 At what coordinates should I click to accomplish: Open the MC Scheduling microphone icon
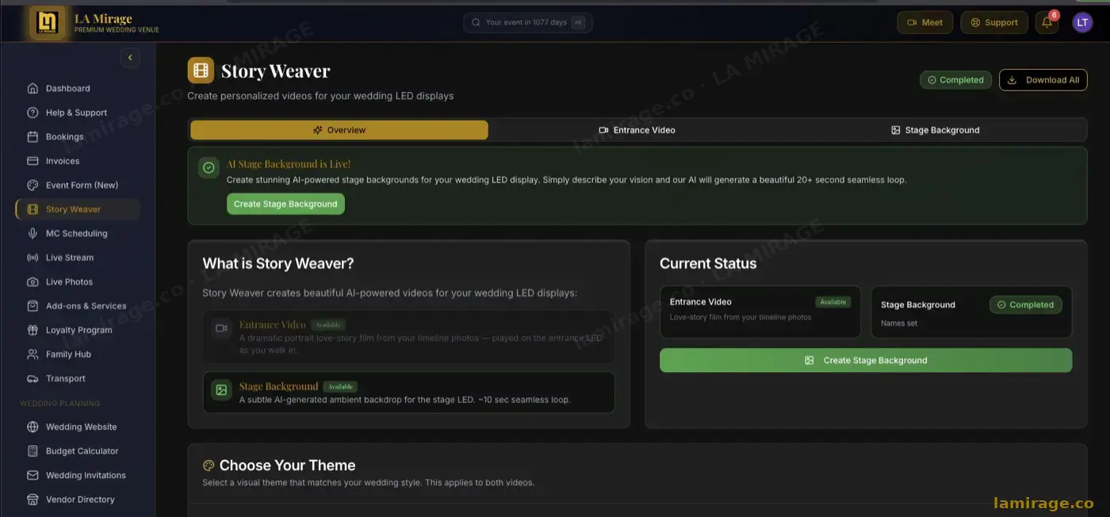33,233
